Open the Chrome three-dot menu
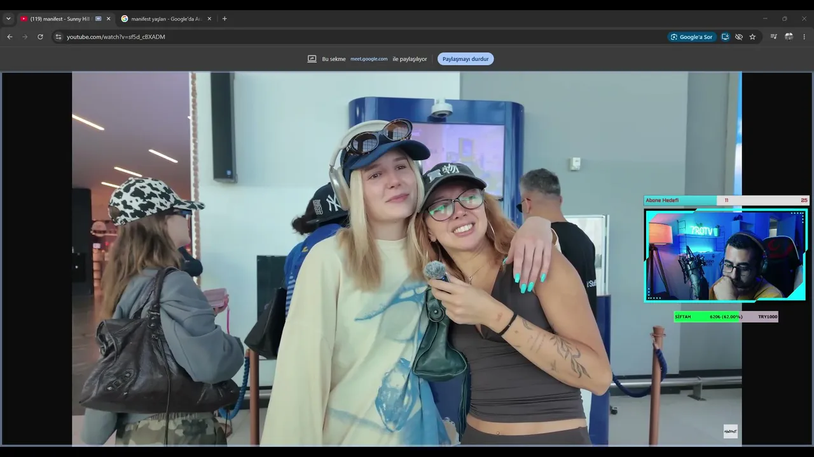 click(804, 37)
